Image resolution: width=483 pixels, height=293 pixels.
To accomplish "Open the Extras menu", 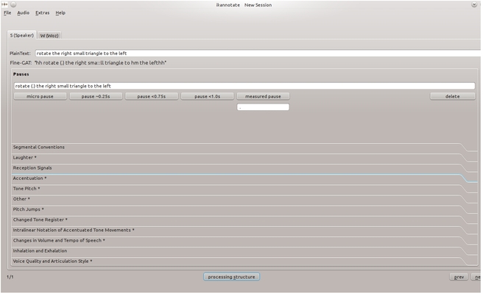I will click(x=43, y=13).
